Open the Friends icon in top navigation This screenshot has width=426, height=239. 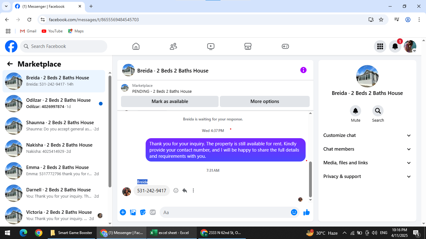click(x=173, y=46)
